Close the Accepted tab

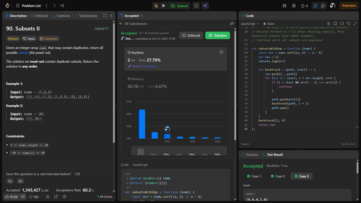141,16
